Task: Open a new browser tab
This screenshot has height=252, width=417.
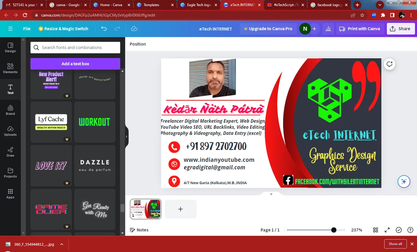Action: tap(357, 5)
